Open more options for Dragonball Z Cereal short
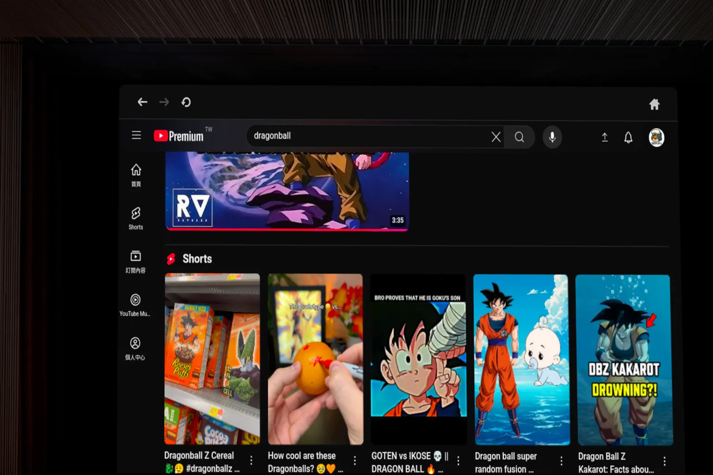The image size is (713, 475). coord(251,460)
